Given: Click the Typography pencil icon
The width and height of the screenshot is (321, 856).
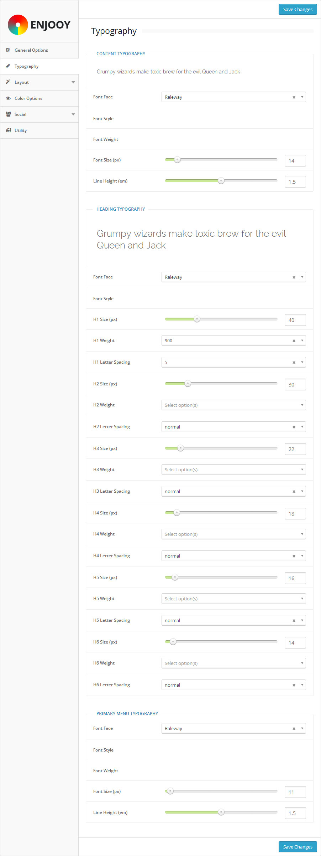Looking at the screenshot, I should pyautogui.click(x=8, y=66).
